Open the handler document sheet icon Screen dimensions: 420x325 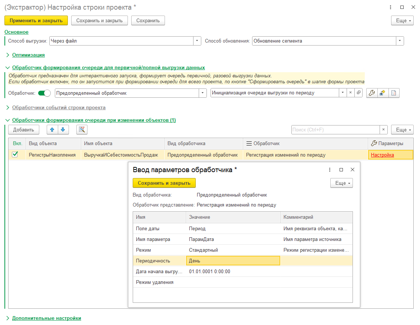[x=394, y=93]
